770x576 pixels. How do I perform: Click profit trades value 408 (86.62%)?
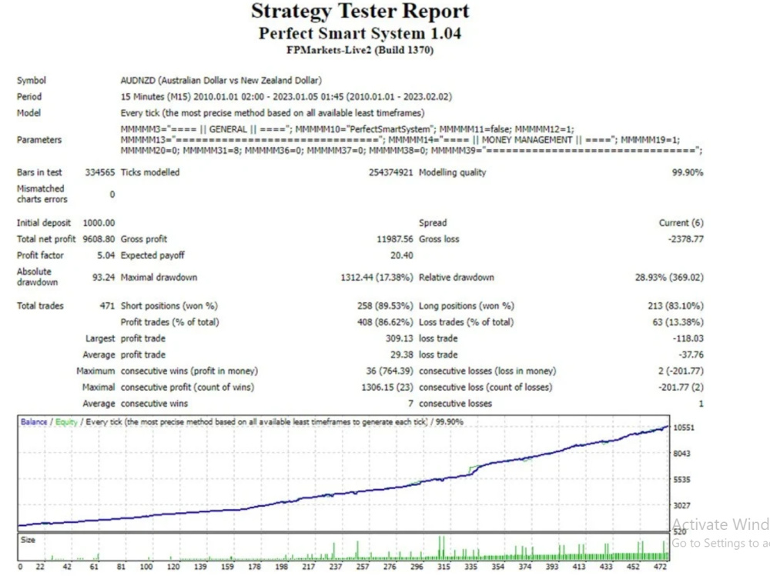(385, 322)
